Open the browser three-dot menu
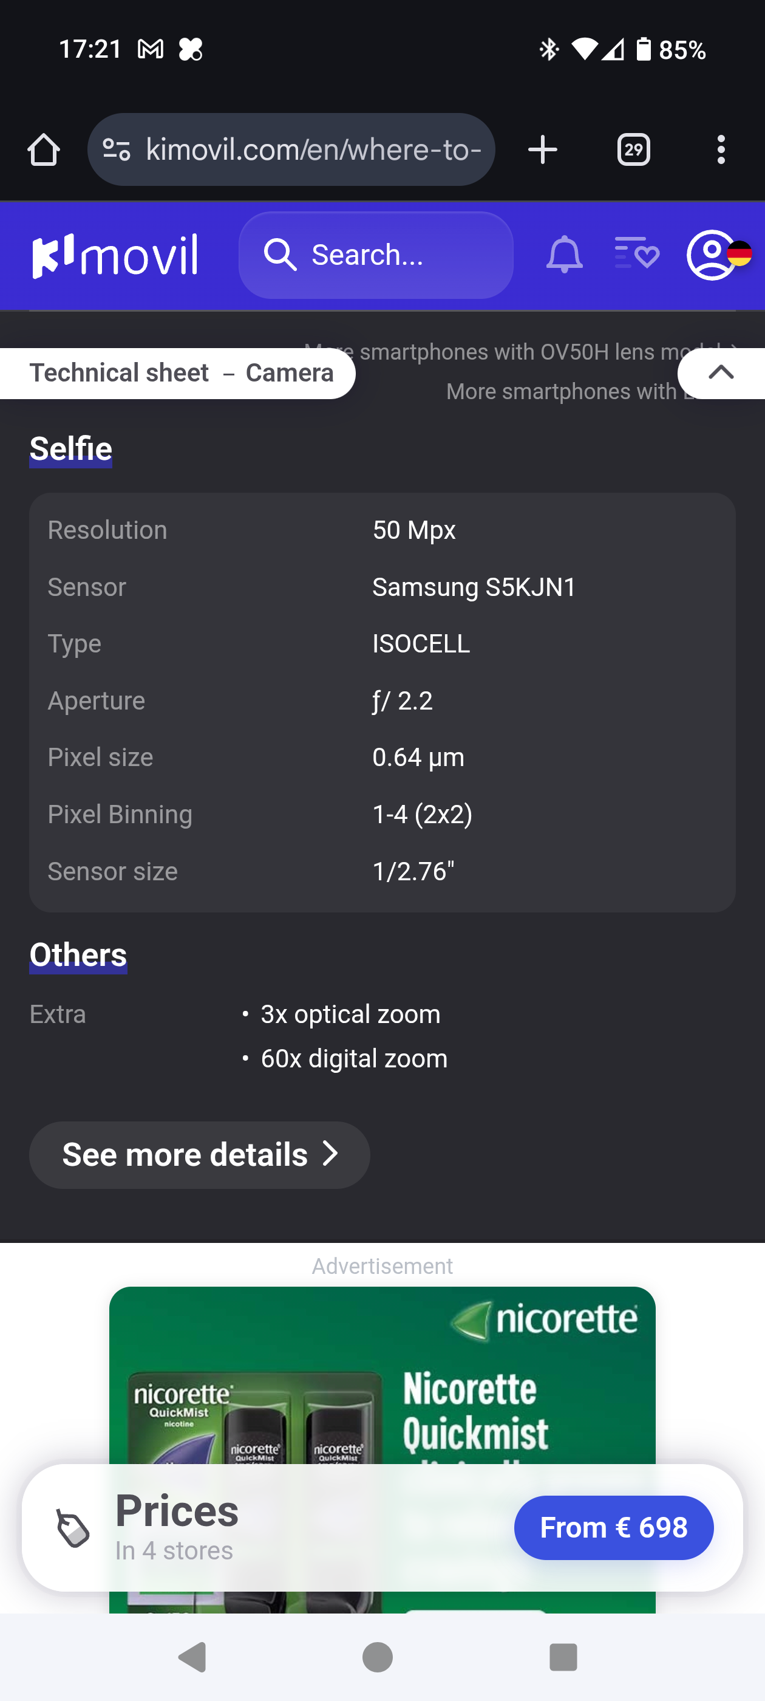 tap(721, 150)
